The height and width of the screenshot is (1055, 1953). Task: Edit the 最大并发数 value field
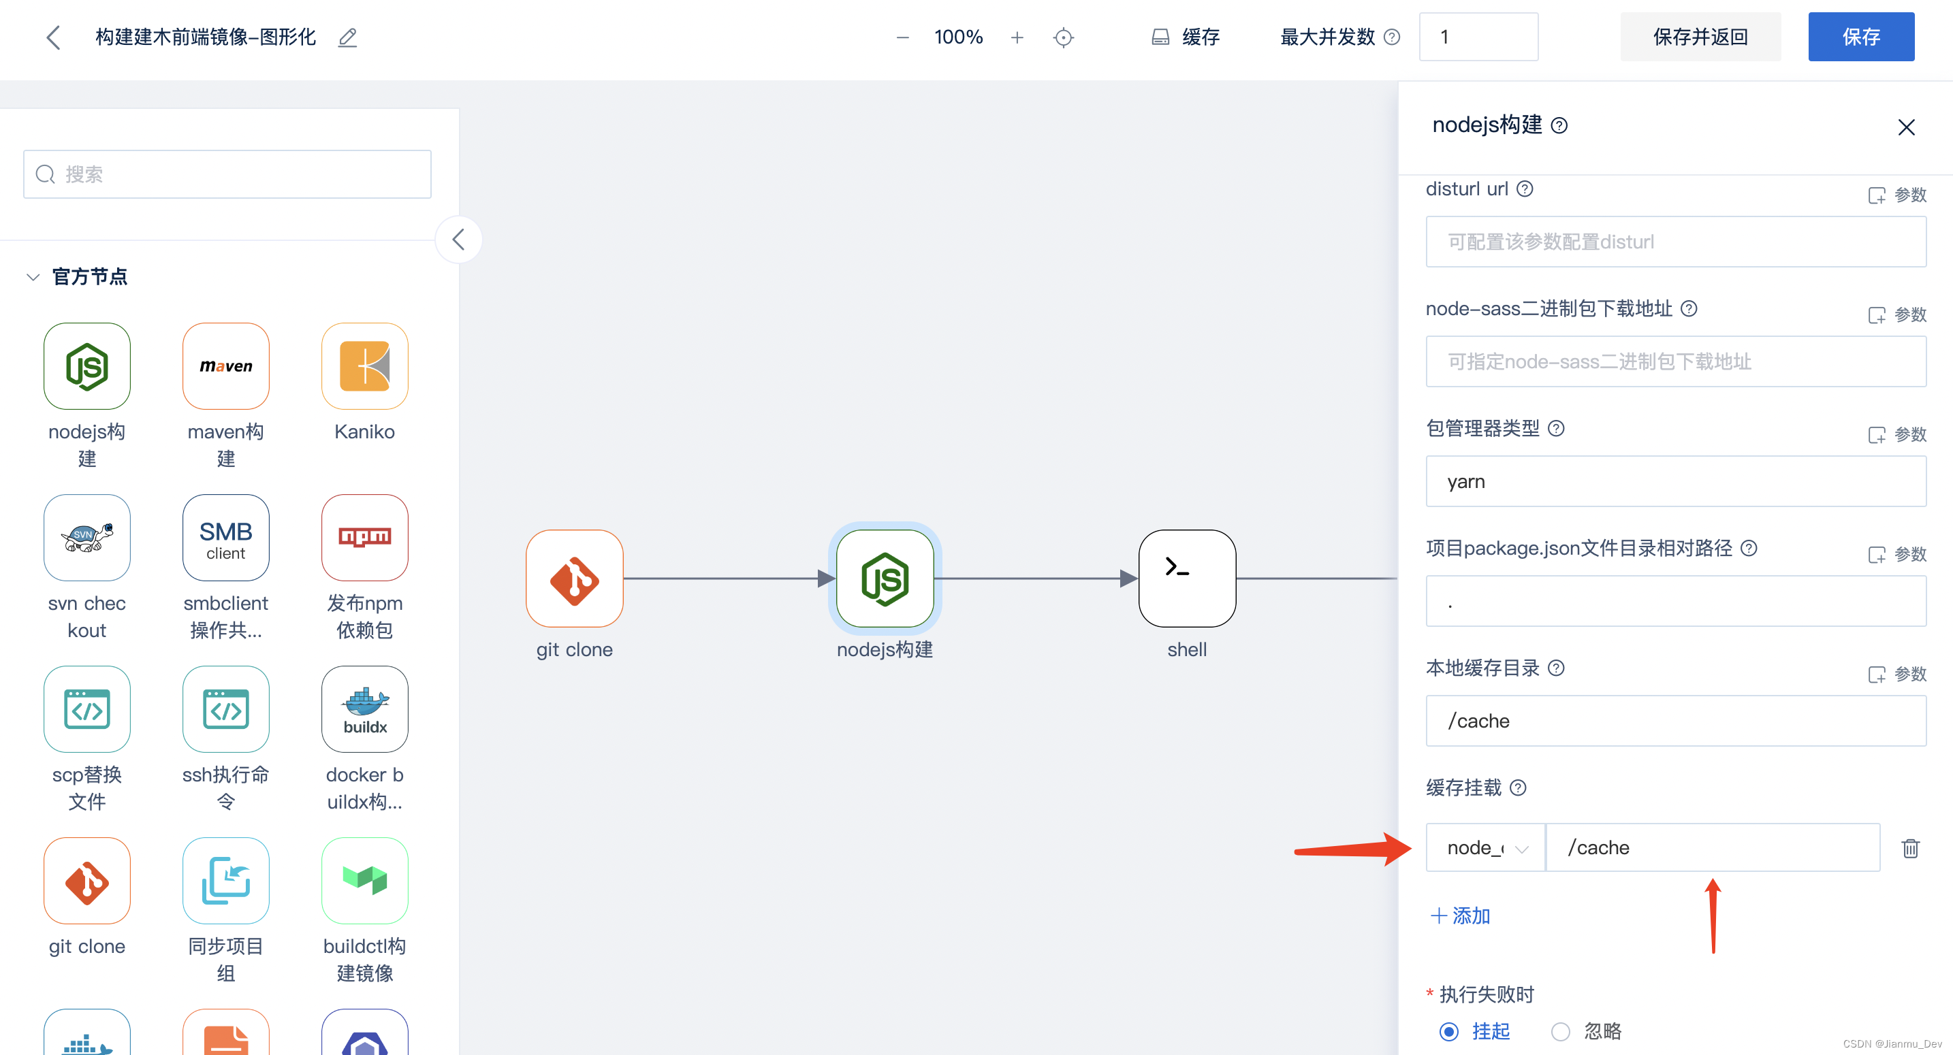[1478, 37]
